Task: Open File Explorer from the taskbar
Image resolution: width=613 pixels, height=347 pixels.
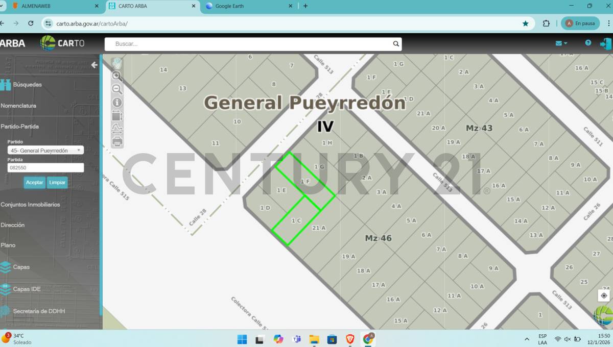Action: pyautogui.click(x=314, y=339)
